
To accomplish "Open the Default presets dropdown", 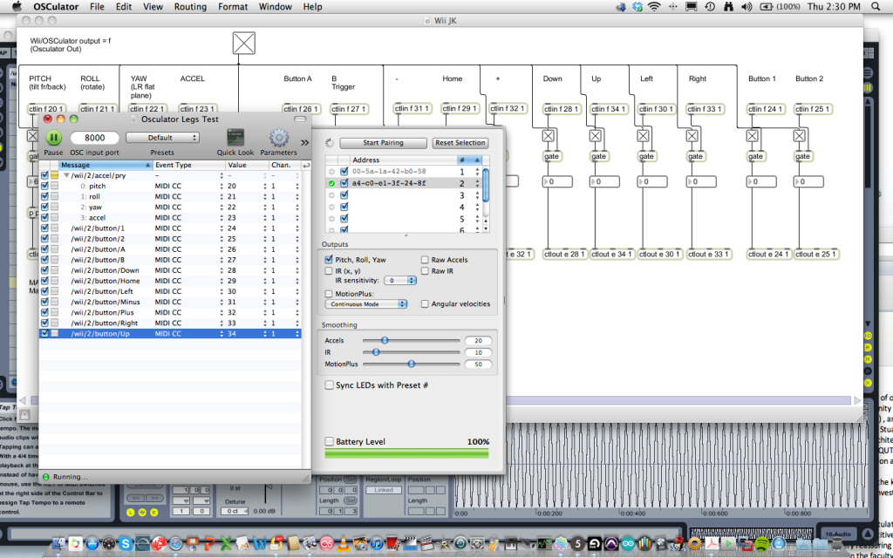I will pyautogui.click(x=162, y=138).
